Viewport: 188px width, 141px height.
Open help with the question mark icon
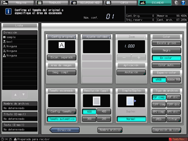(x=183, y=3)
